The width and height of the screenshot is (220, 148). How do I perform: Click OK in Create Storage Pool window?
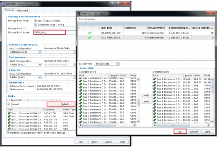pos(81,142)
